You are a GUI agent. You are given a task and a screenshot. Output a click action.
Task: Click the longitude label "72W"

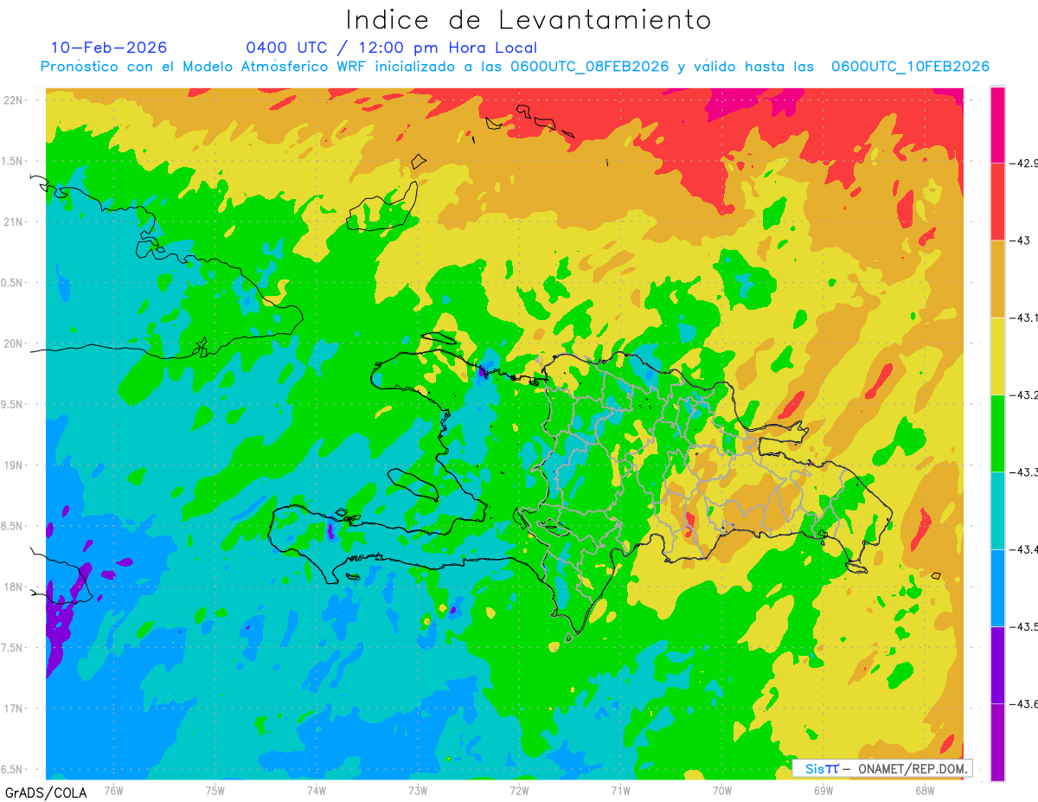(519, 791)
